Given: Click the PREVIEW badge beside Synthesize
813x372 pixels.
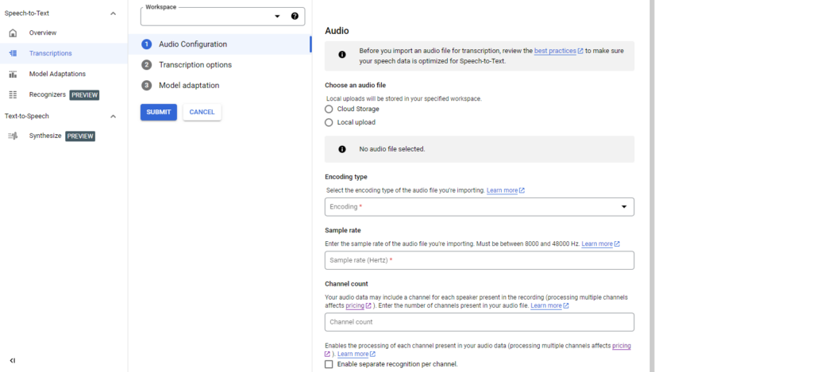Looking at the screenshot, I should [80, 136].
